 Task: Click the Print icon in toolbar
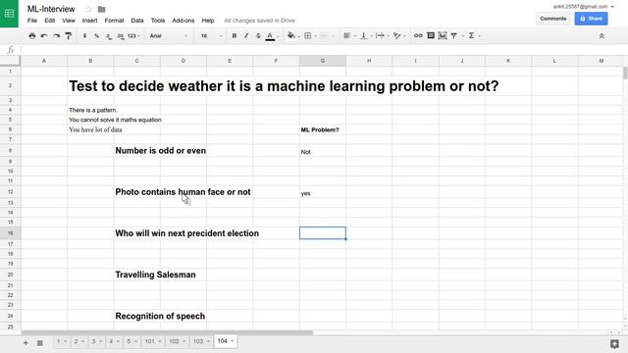[32, 36]
